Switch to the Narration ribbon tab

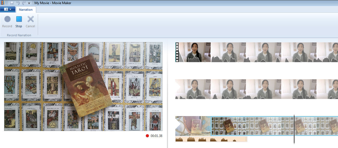tap(26, 10)
